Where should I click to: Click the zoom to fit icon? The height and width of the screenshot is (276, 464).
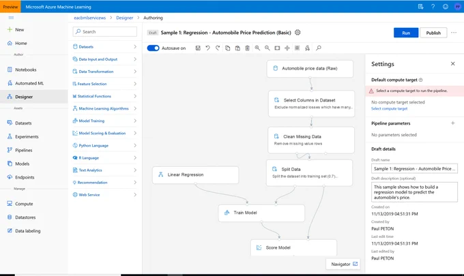(277, 48)
